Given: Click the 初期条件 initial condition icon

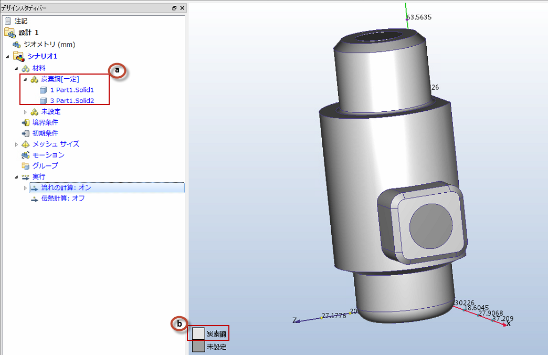Looking at the screenshot, I should click(26, 133).
